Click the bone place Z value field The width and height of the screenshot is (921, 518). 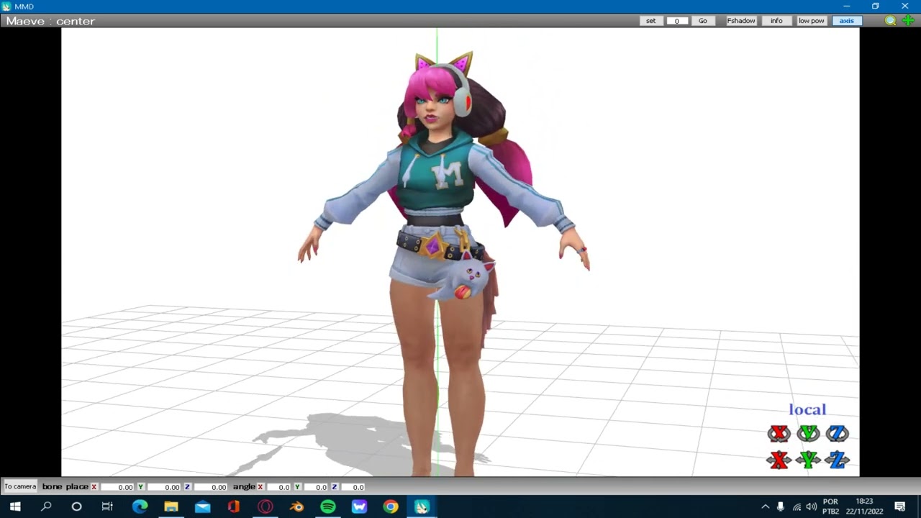(x=210, y=487)
